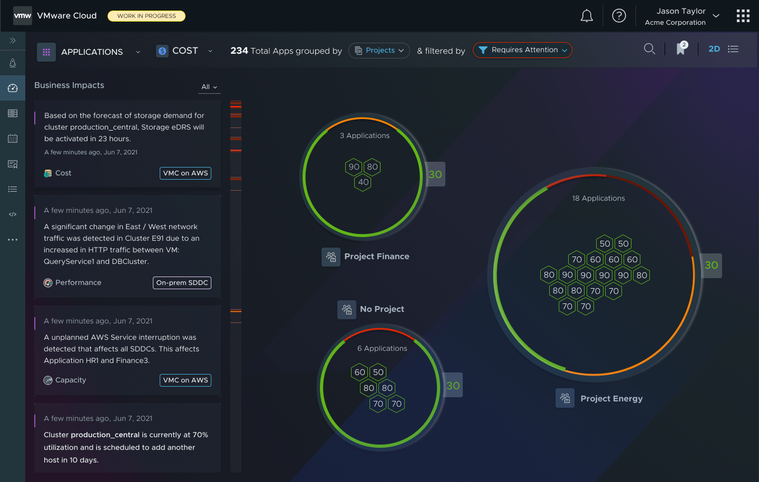Open the calendar icon in the left sidebar
Screen dimensions: 759x482
coord(13,138)
